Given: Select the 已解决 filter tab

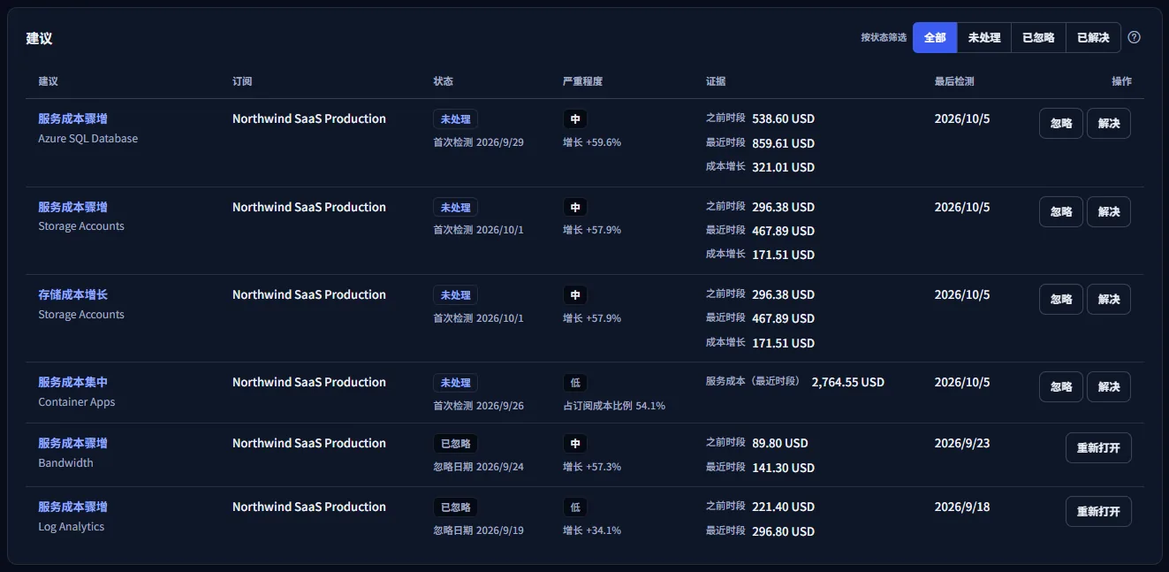Looking at the screenshot, I should [x=1093, y=37].
